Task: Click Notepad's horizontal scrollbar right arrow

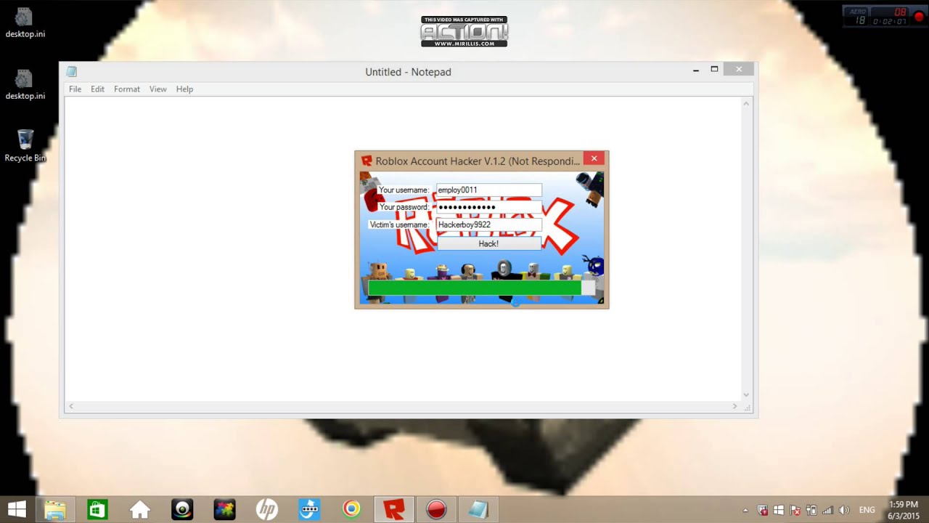Action: point(734,407)
